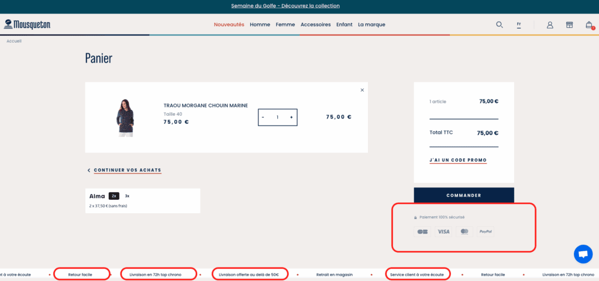This screenshot has height=281, width=599.
Task: Select Alma 3x installment option
Action: click(x=127, y=196)
